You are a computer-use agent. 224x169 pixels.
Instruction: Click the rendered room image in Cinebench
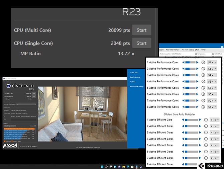pos(83,114)
